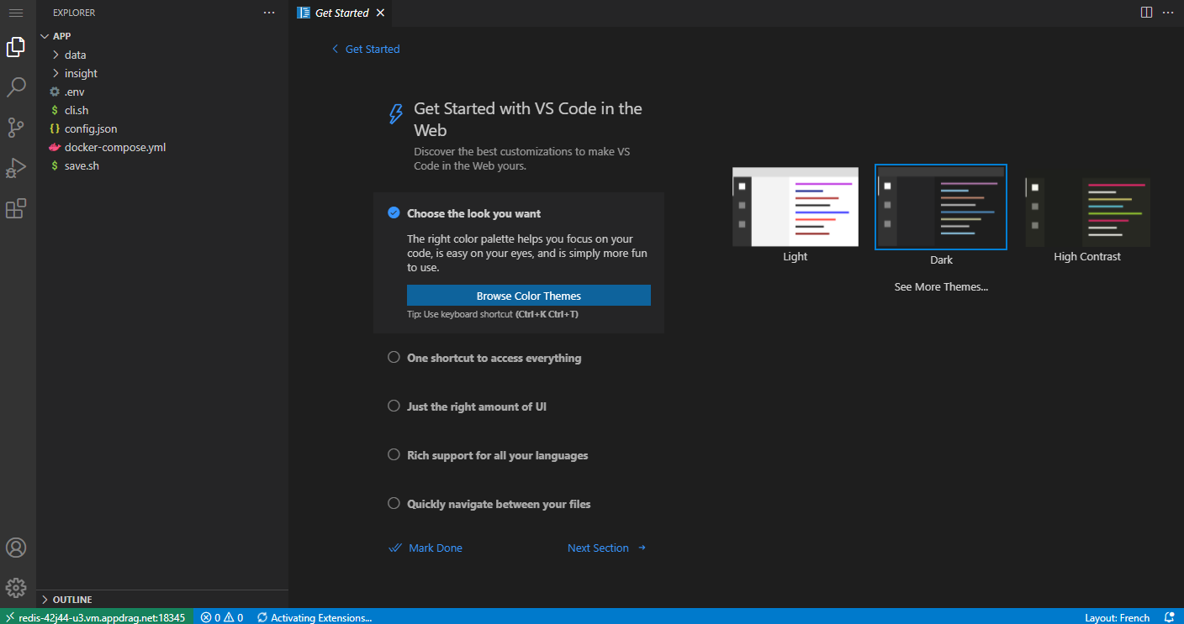The height and width of the screenshot is (624, 1184).
Task: Open the Manage gear settings icon
Action: 16,588
